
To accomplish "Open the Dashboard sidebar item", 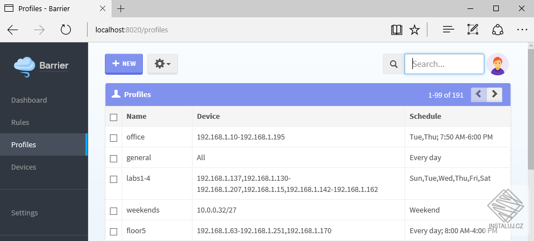I will (29, 100).
